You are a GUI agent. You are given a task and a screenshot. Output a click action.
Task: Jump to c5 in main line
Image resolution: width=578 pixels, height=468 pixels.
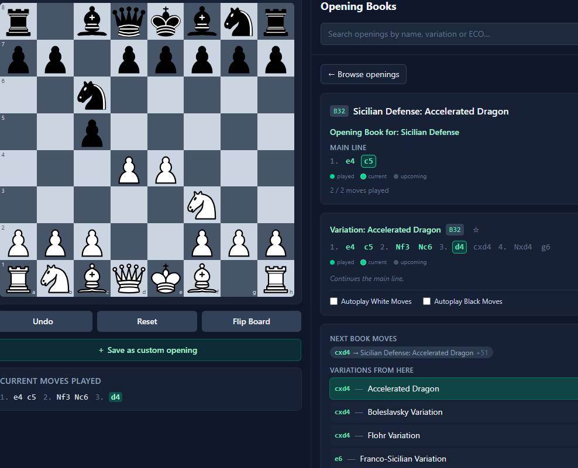(x=368, y=161)
